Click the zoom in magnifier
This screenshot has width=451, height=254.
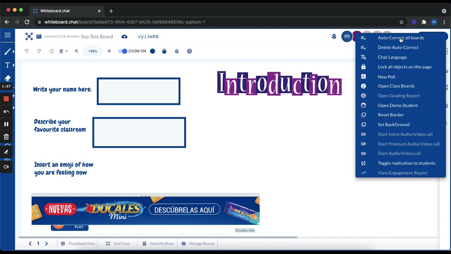76,51
